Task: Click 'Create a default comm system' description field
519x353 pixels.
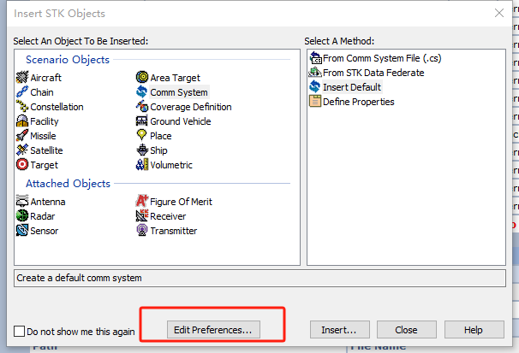Action: [x=259, y=278]
